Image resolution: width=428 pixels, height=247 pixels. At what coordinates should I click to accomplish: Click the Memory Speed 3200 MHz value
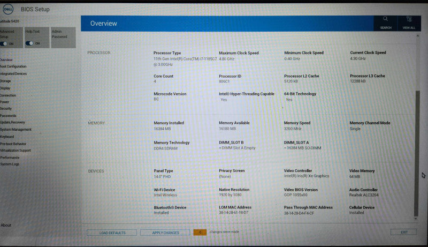(x=293, y=129)
